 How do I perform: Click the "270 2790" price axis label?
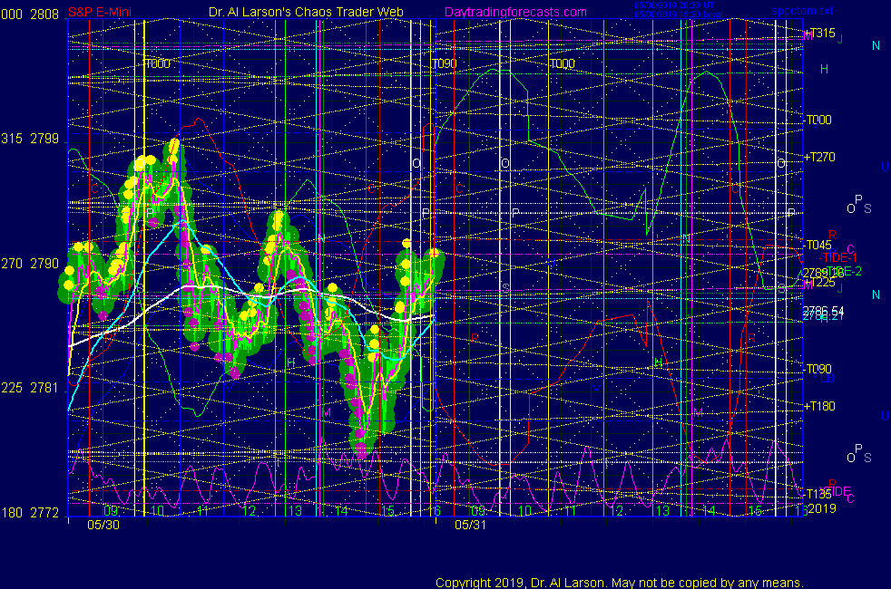(30, 264)
